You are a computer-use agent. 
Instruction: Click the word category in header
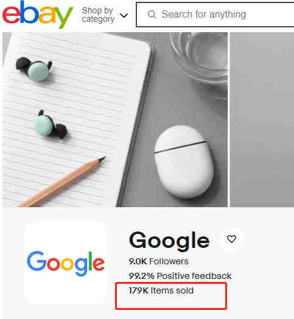pos(98,19)
